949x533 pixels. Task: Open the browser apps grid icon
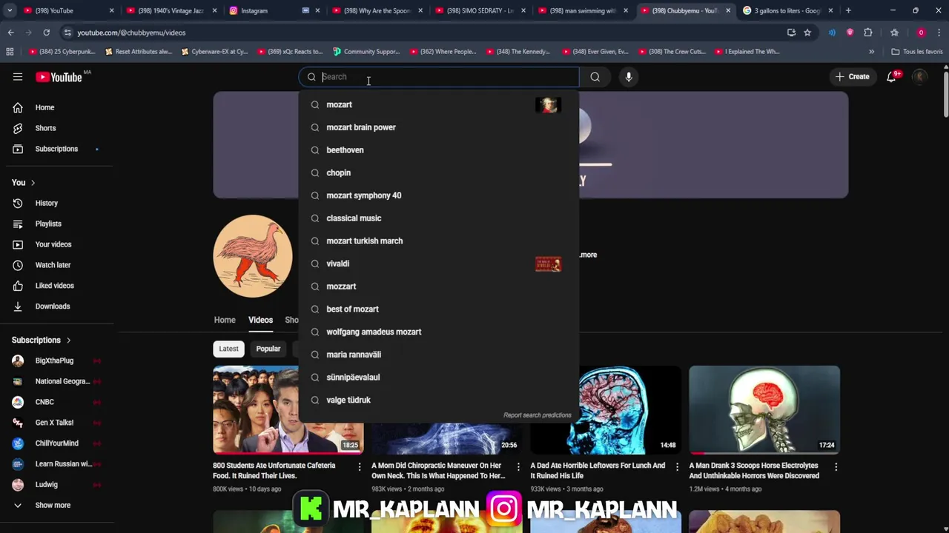click(x=10, y=52)
